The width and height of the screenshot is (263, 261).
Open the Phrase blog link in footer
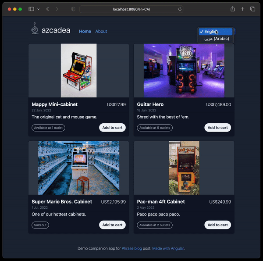coord(131,248)
